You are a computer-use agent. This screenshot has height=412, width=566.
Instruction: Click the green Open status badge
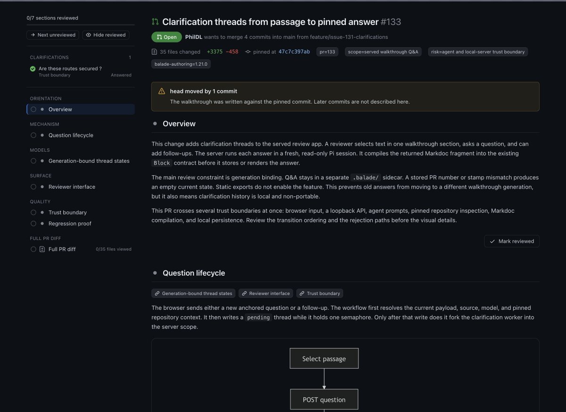coord(166,37)
